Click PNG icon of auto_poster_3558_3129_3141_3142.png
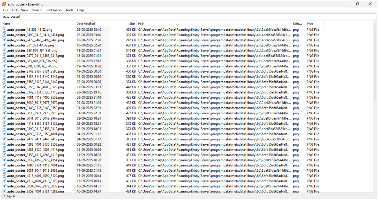Image resolution: width=378 pixels, height=200 pixels. [4, 82]
